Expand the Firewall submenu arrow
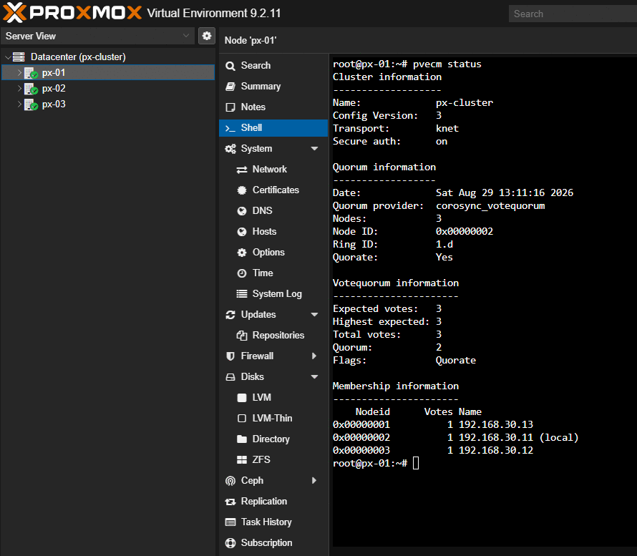This screenshot has height=556, width=637. coord(314,356)
